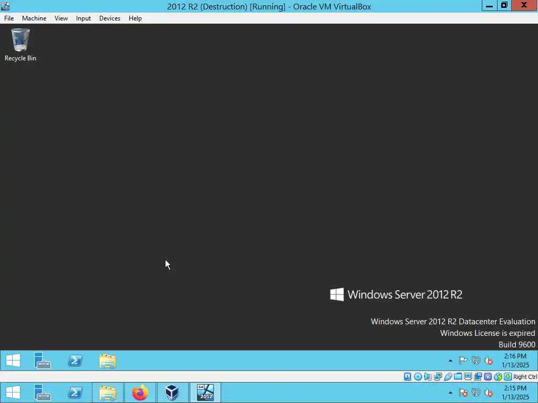Screen dimensions: 538x403
Task: Minimize the VirtualBox VM window
Action: click(x=489, y=5)
